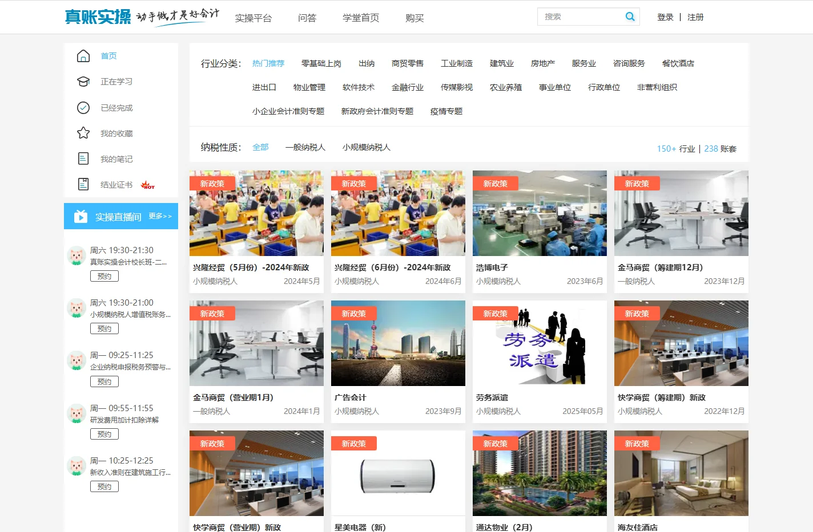Select 房地产 industry category
Image resolution: width=813 pixels, height=532 pixels.
click(543, 63)
